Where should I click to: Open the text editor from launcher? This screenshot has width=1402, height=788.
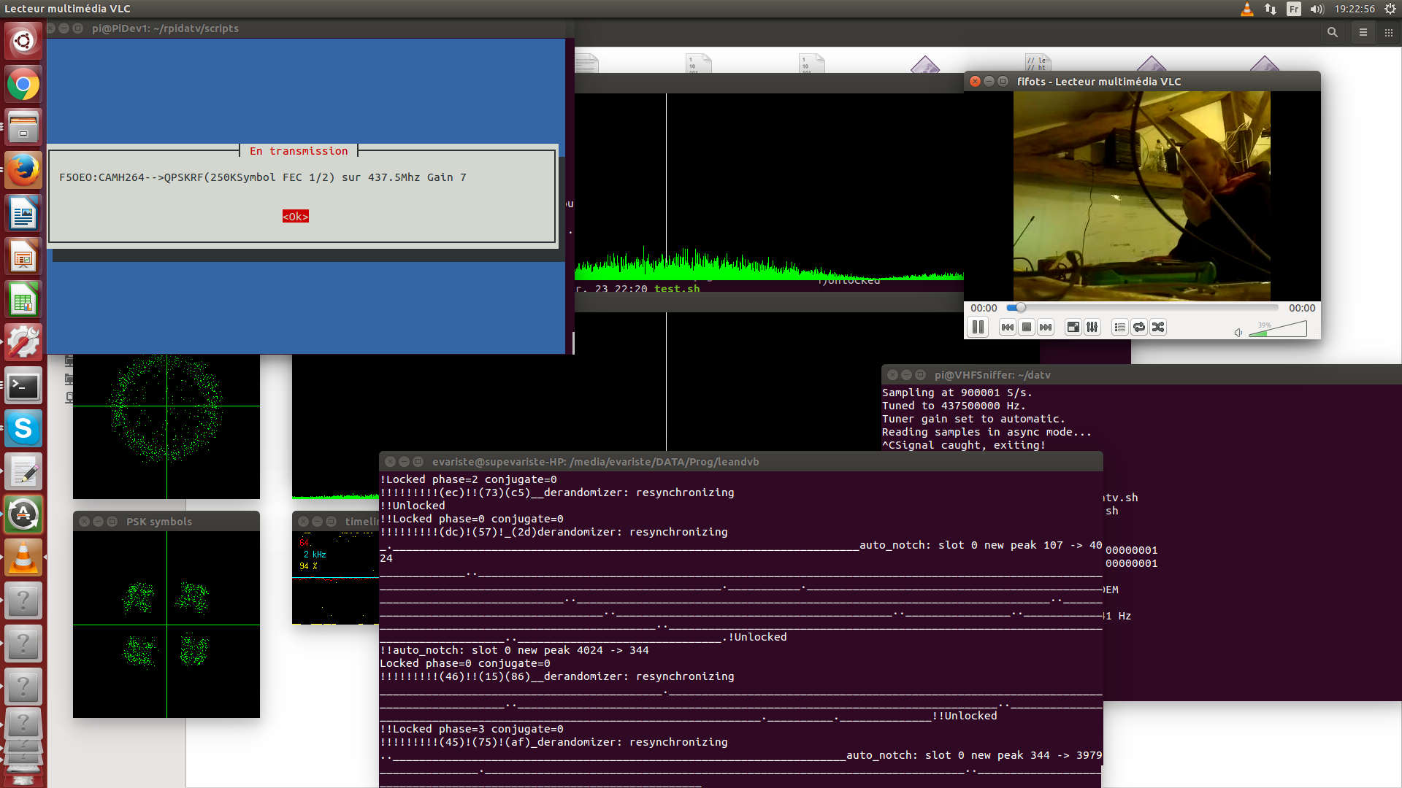pos(23,472)
